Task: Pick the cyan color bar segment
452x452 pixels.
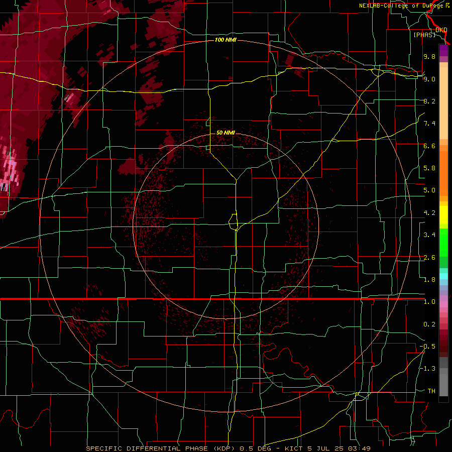Action: coord(443,276)
